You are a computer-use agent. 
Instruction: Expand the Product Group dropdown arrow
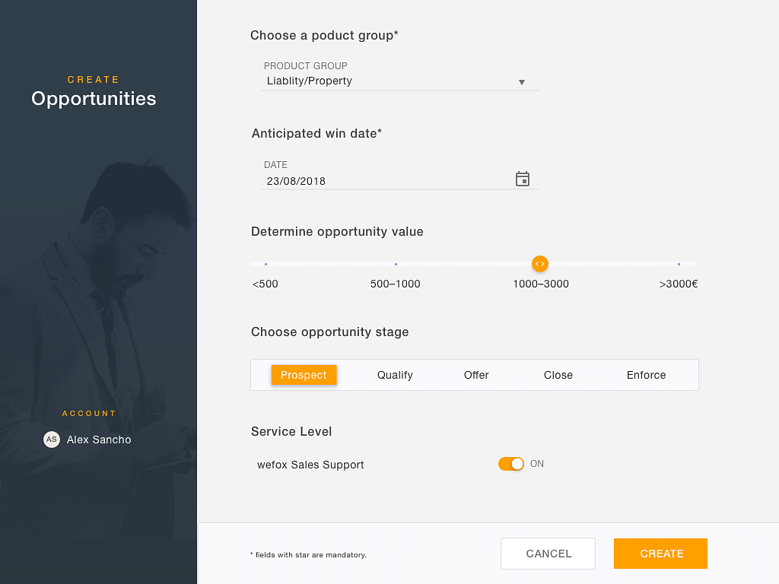tap(522, 82)
